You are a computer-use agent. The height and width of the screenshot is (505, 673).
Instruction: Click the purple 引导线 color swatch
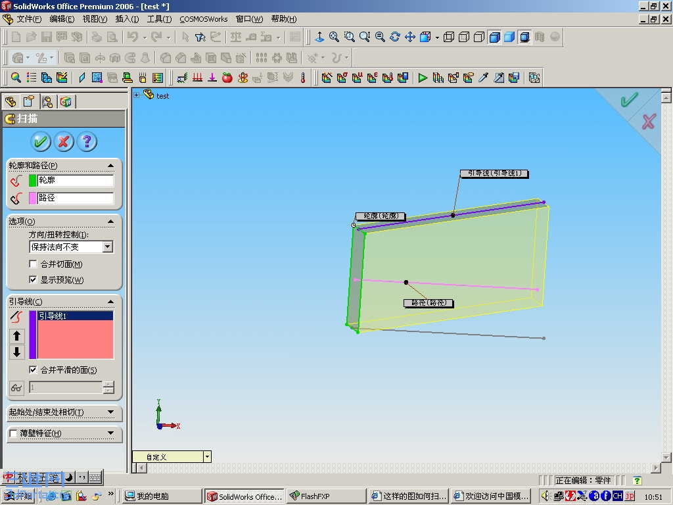(33, 335)
